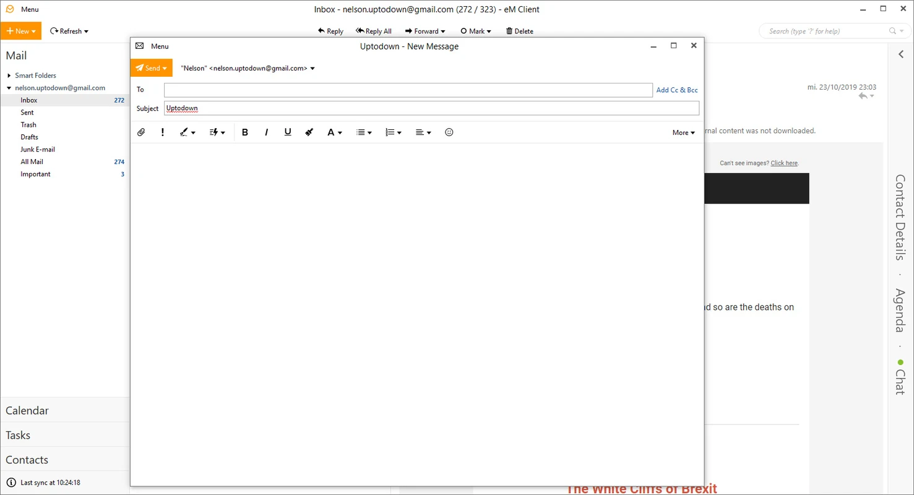Open the signature insert menu

[187, 132]
